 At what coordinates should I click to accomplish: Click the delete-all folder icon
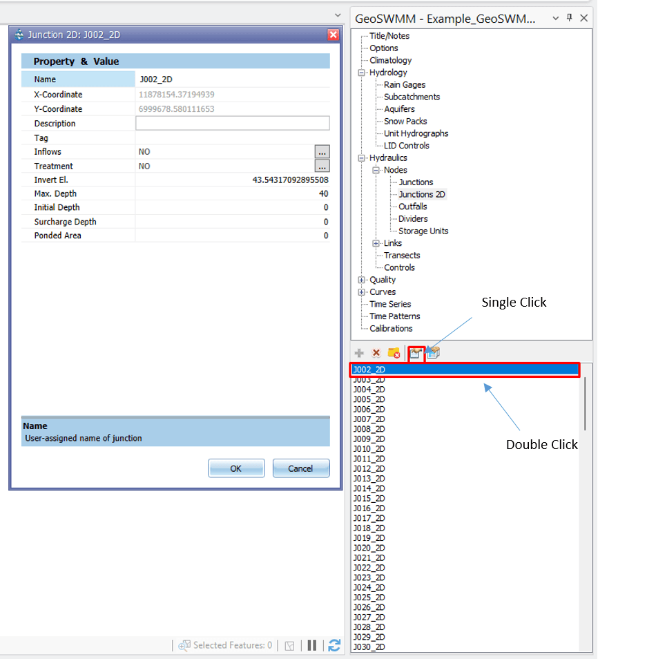tap(394, 353)
